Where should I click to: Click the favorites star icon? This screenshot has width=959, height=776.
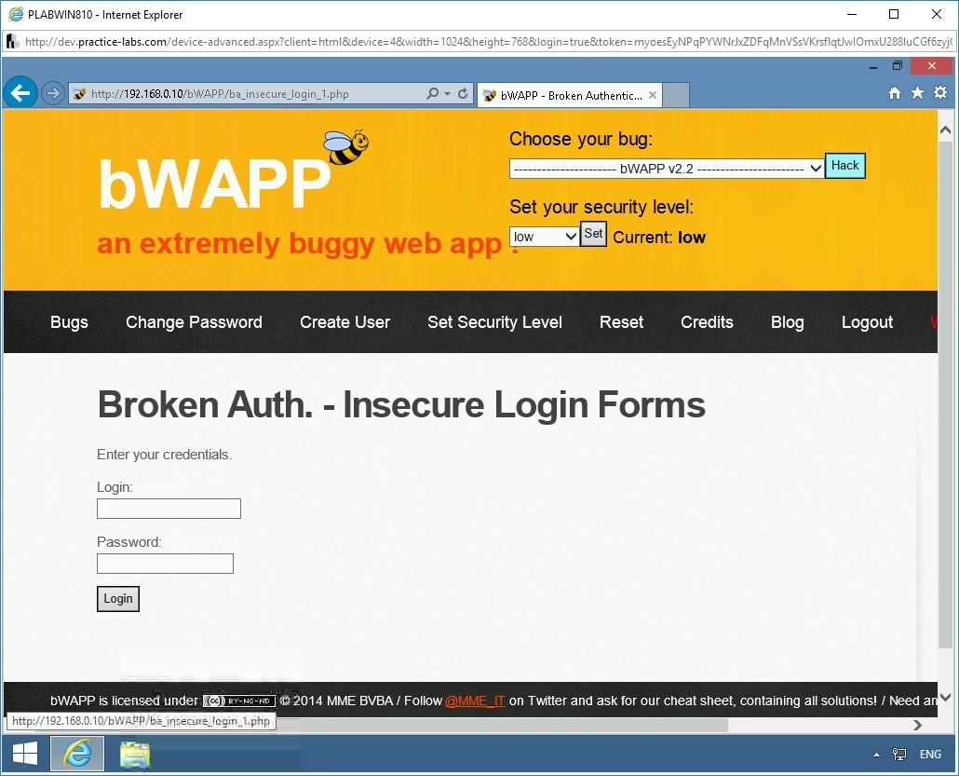pos(917,93)
